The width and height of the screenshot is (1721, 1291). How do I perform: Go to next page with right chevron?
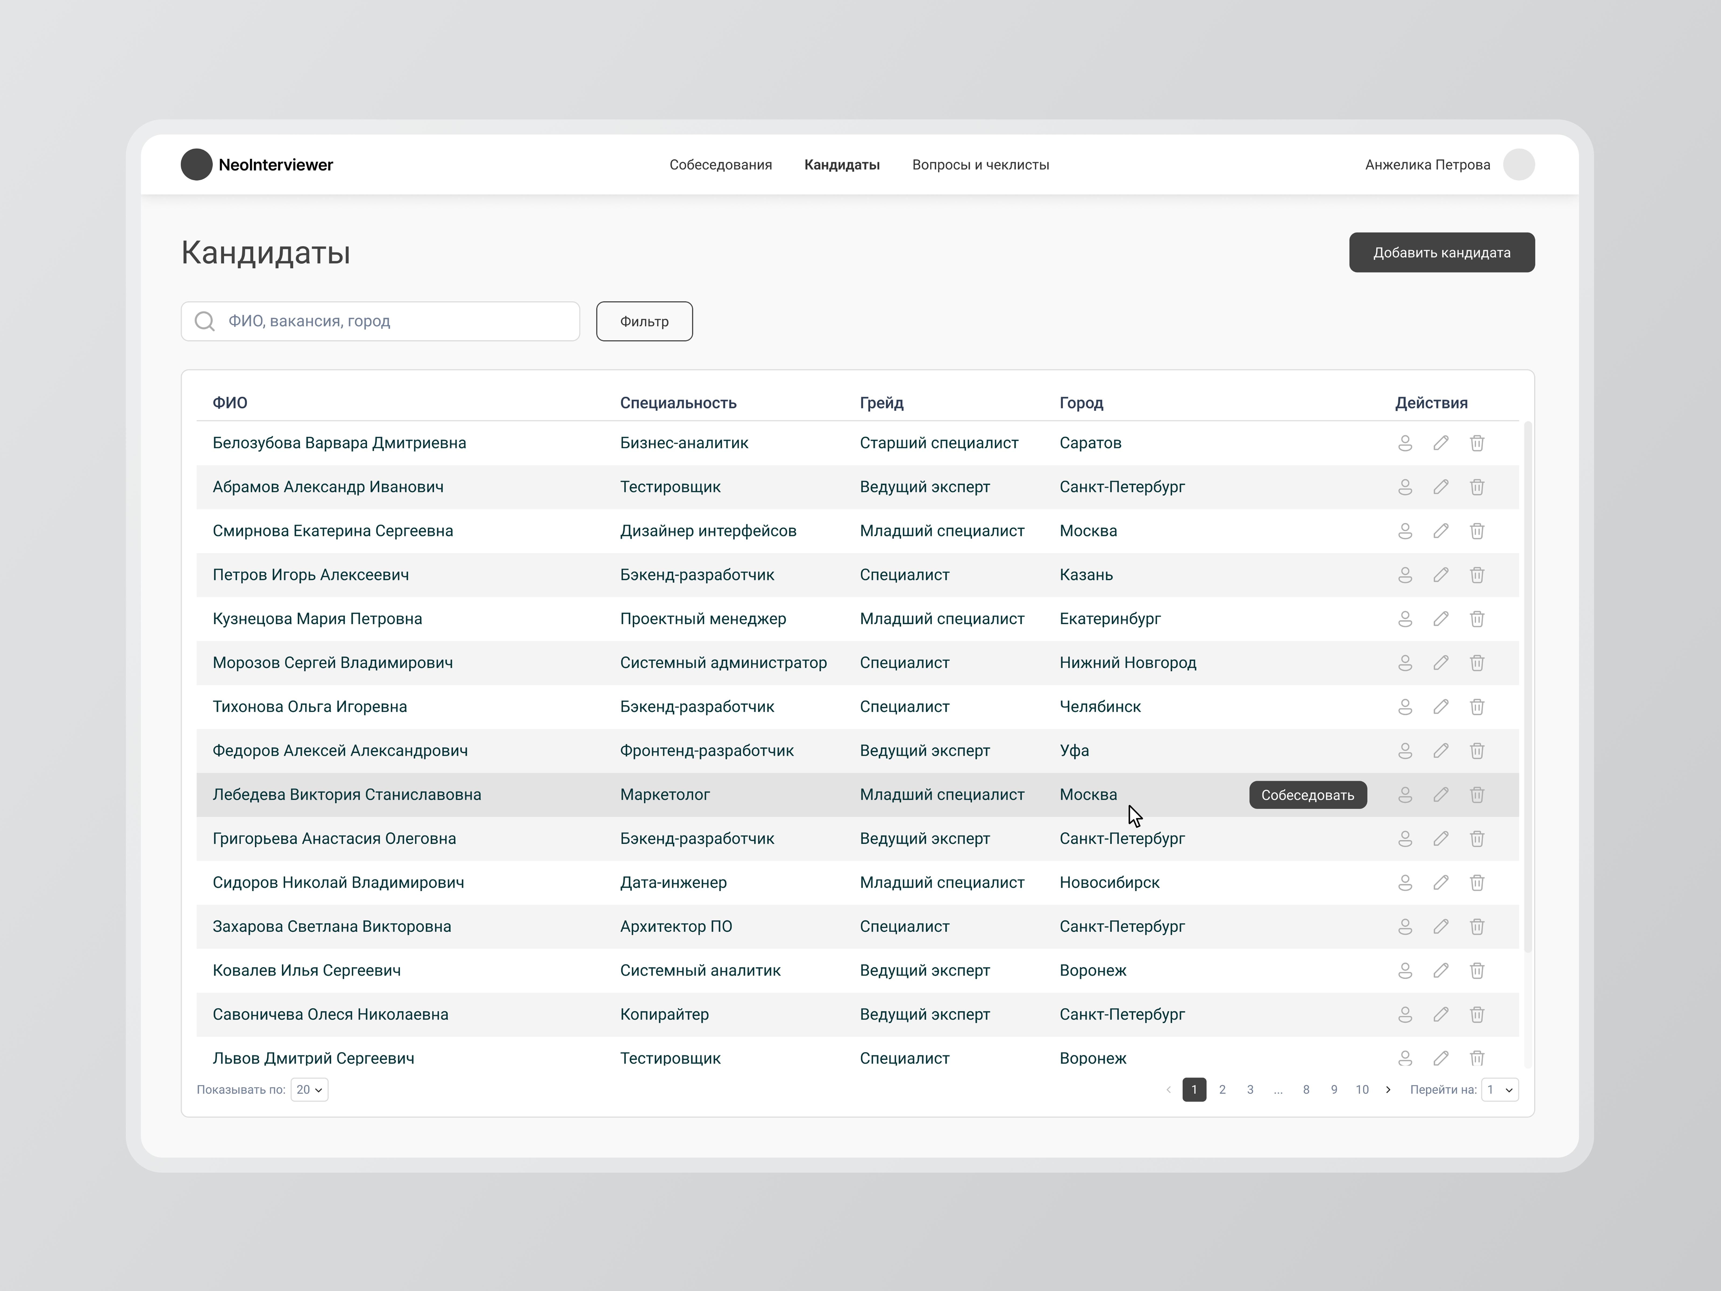[x=1388, y=1090]
